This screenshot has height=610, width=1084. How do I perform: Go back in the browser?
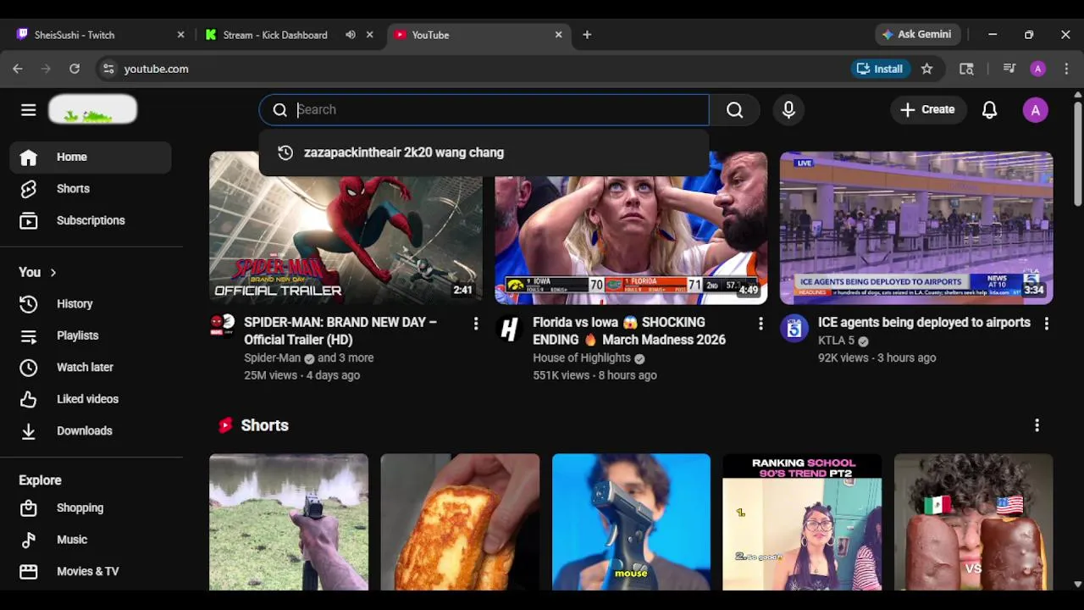tap(18, 69)
